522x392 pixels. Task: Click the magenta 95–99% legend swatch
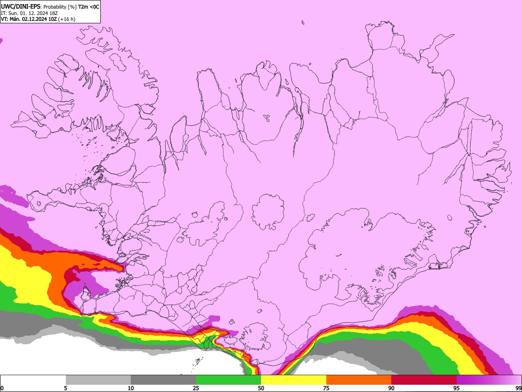click(489, 380)
